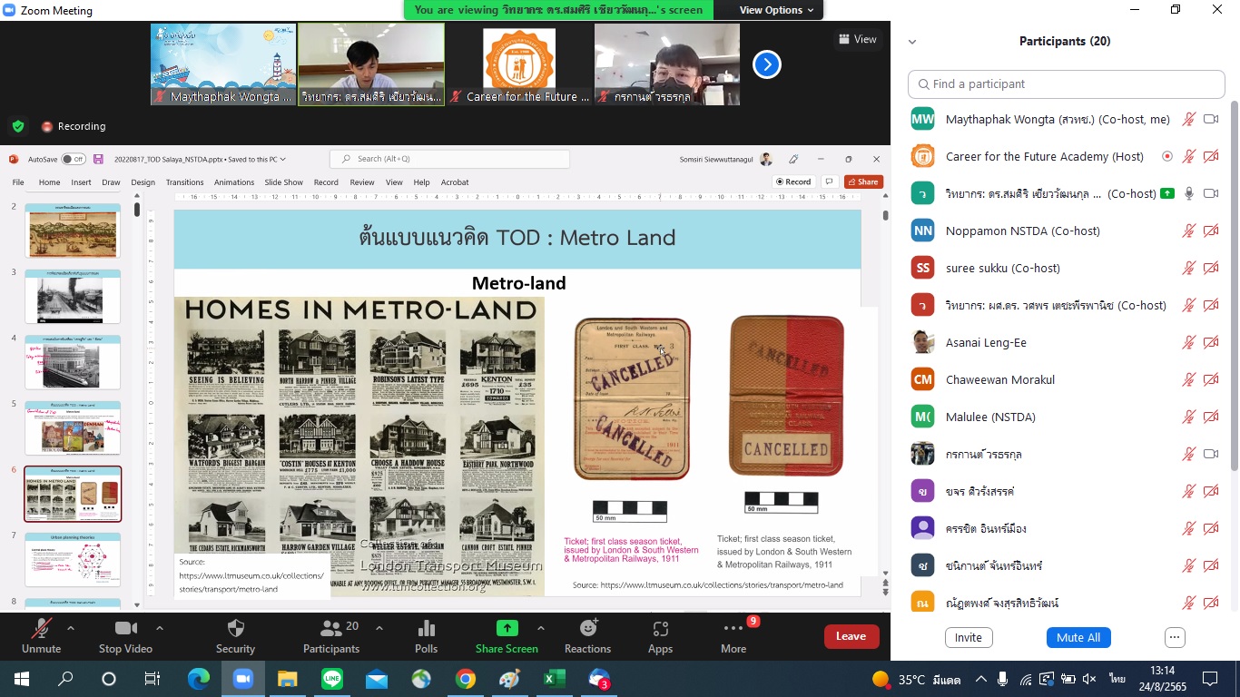1240x697 pixels.
Task: Open audio options arrow next to Unmute
Action: click(71, 628)
